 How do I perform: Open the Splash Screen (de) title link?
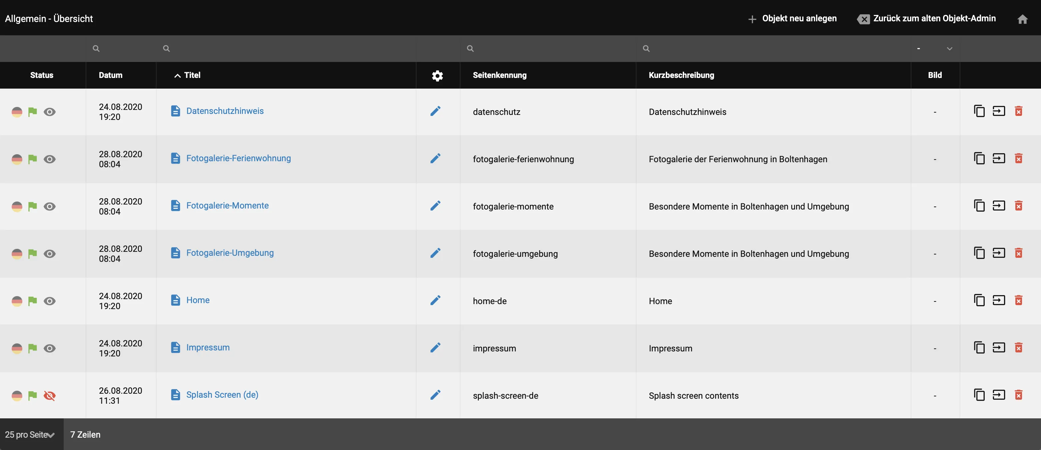coord(222,395)
